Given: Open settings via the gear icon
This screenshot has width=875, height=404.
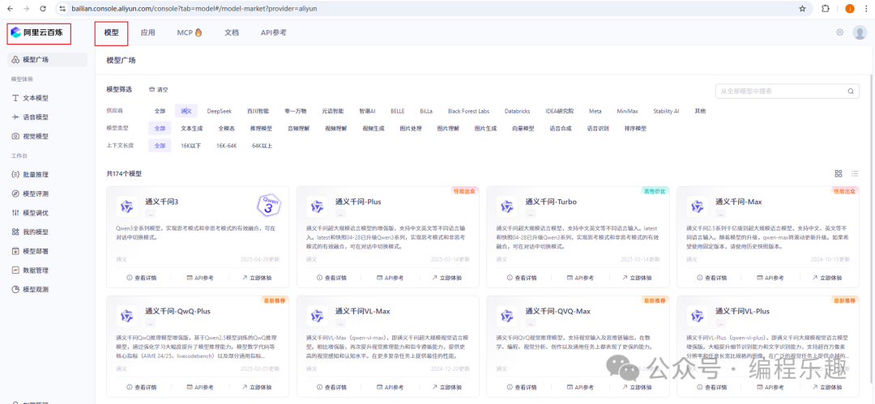Looking at the screenshot, I should click(839, 32).
